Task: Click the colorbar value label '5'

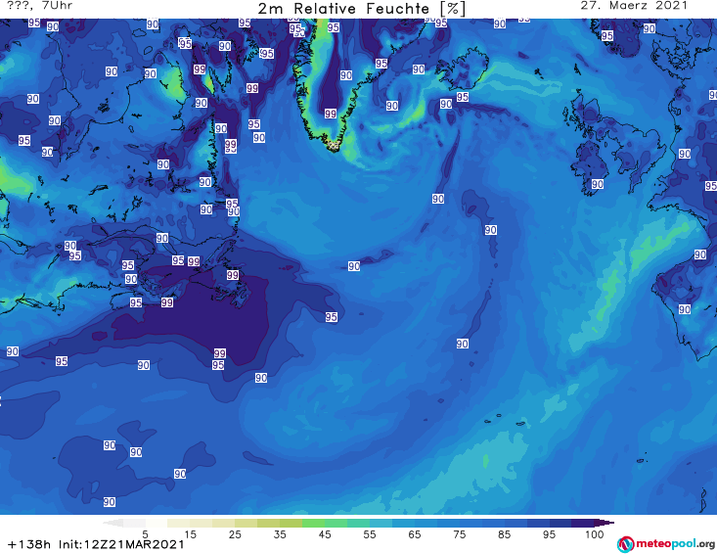Action: point(145,534)
